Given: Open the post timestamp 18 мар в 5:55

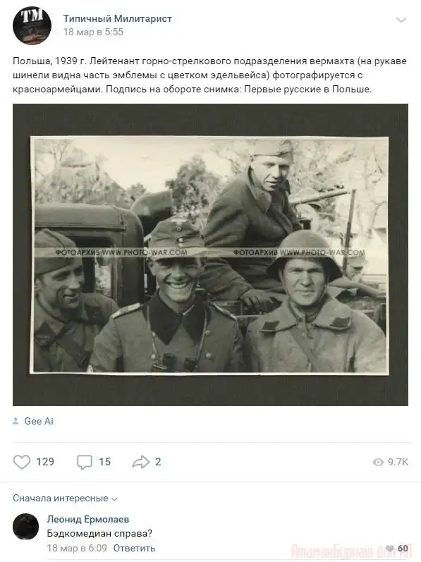Looking at the screenshot, I should (93, 32).
